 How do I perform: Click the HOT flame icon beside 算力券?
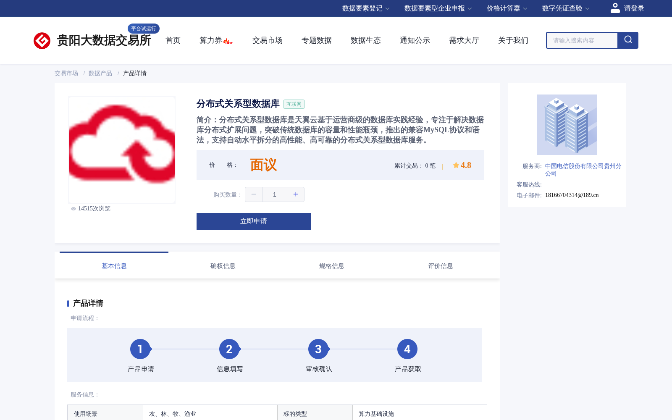[x=228, y=41]
